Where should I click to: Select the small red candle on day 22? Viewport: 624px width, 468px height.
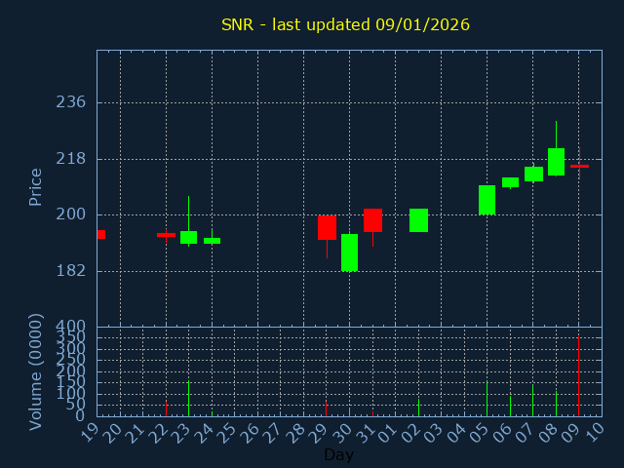[x=166, y=235]
